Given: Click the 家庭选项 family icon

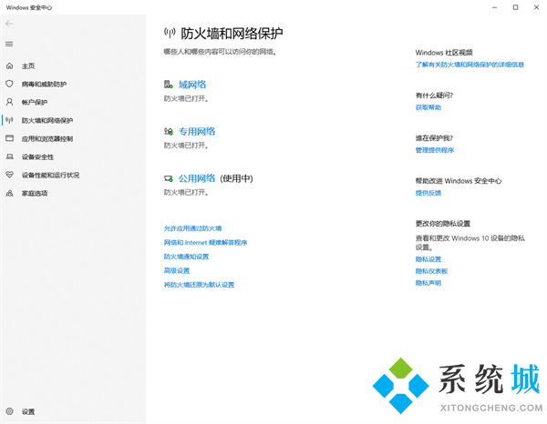Looking at the screenshot, I should tap(10, 193).
